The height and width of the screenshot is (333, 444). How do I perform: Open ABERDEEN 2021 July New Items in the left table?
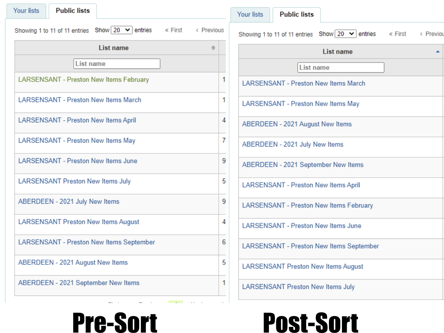click(x=69, y=202)
